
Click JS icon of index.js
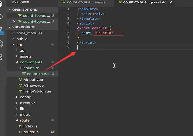(20, 126)
